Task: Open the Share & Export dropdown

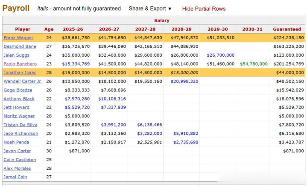Action: [x=150, y=9]
